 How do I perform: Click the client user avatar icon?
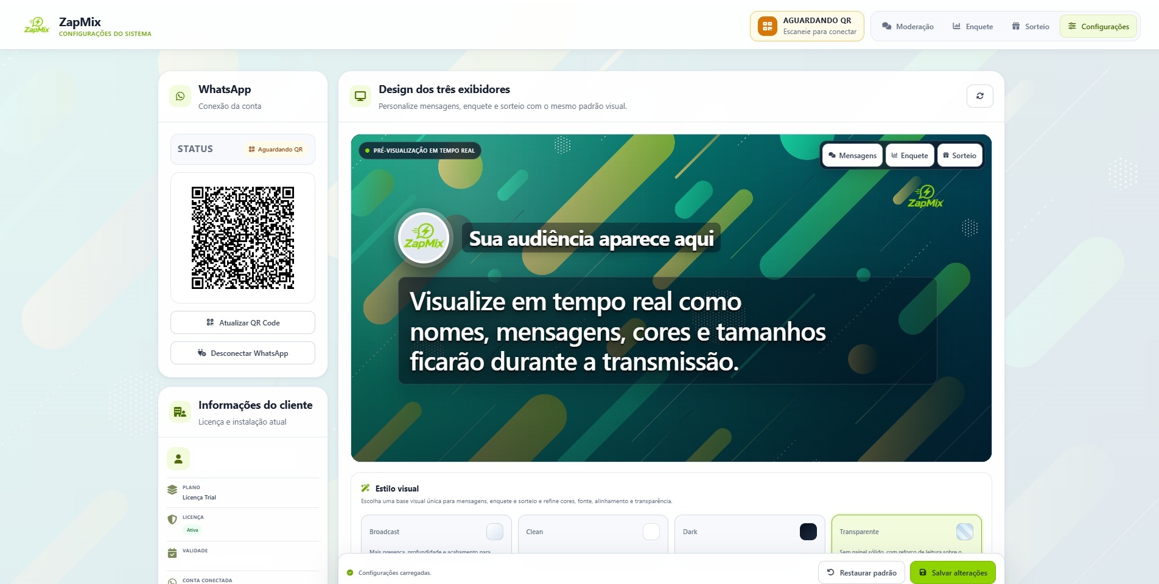click(x=178, y=459)
